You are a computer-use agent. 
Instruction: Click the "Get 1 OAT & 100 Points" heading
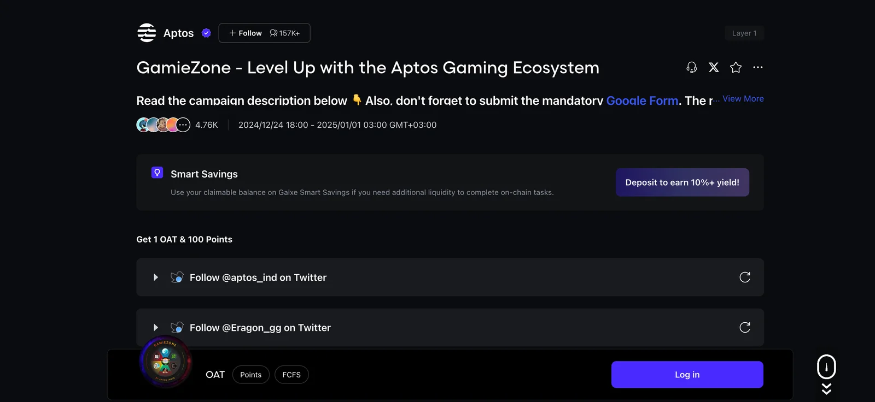pos(184,239)
